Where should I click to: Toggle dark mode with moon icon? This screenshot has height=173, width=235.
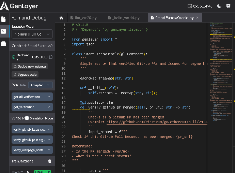pos(219,6)
